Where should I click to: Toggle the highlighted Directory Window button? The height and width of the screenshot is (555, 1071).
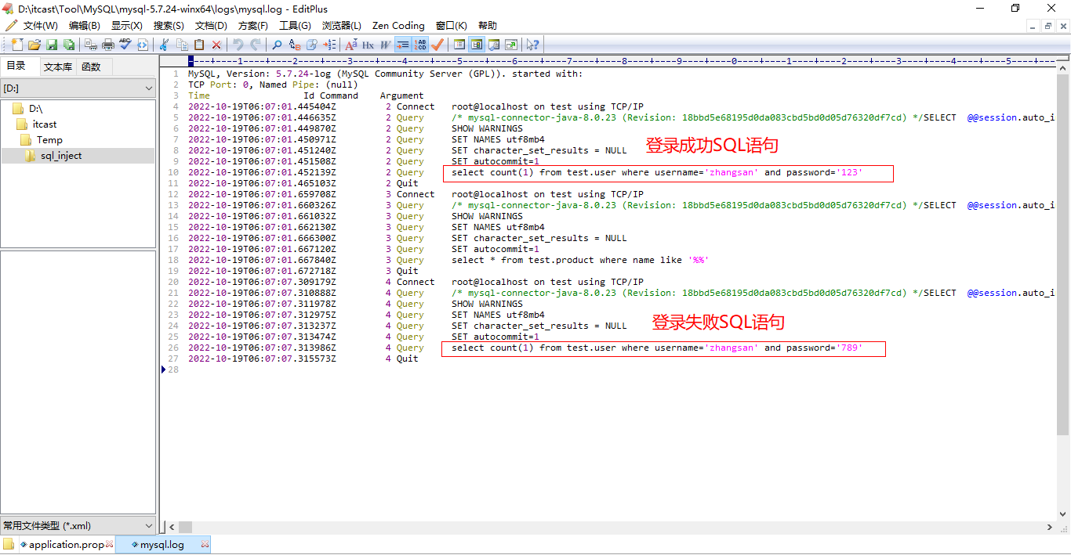[x=477, y=45]
